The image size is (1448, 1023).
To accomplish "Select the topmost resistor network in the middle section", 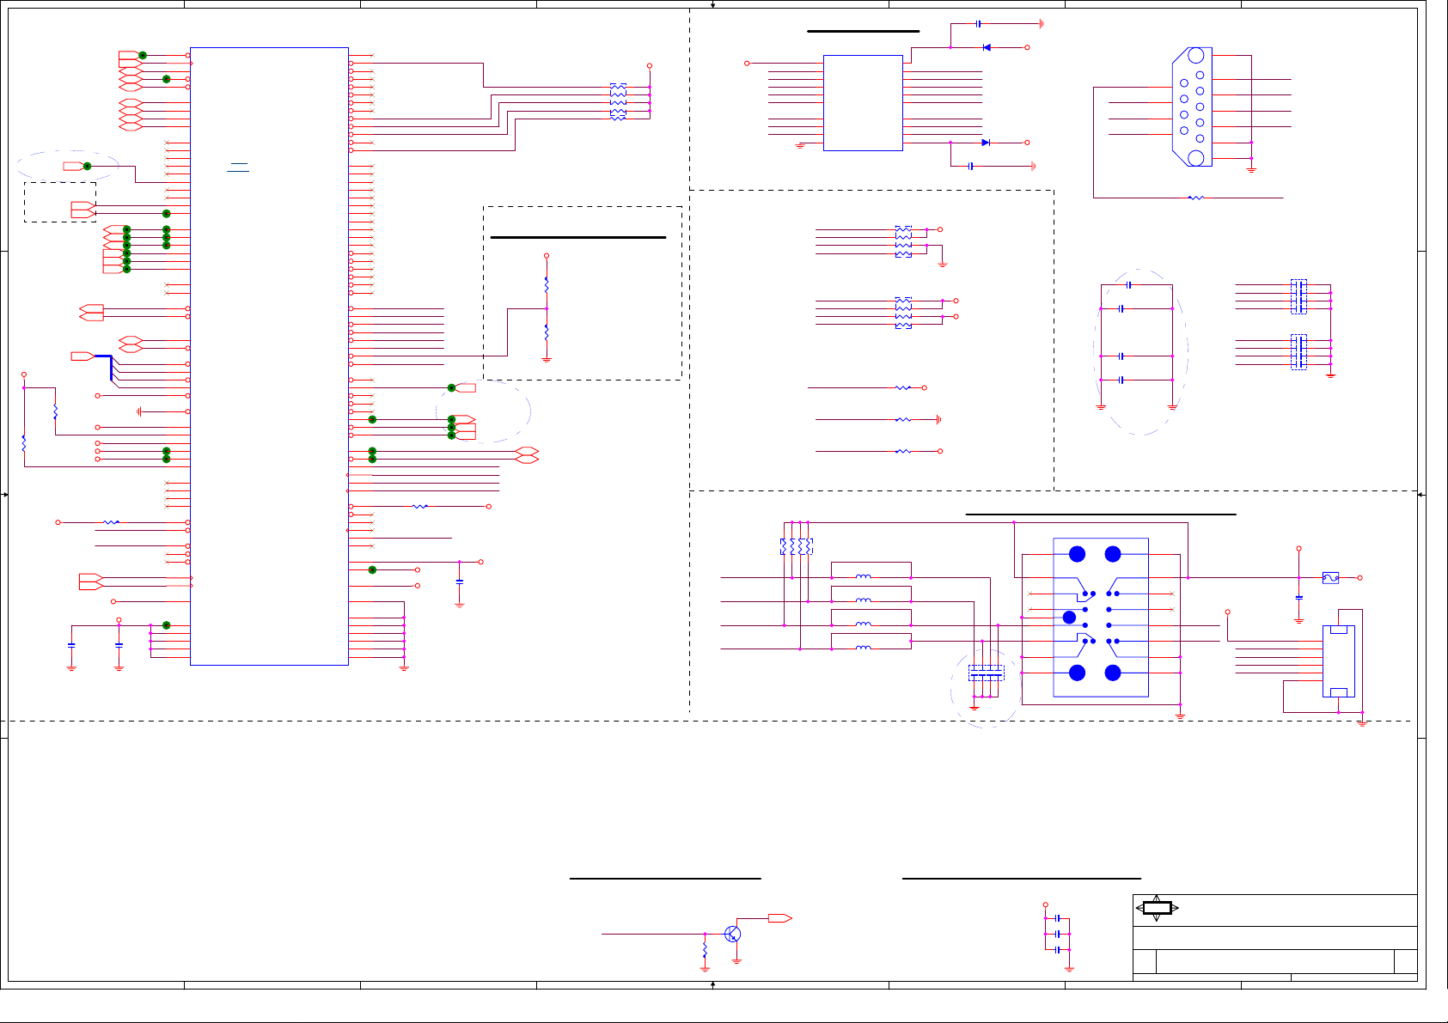I will click(903, 241).
